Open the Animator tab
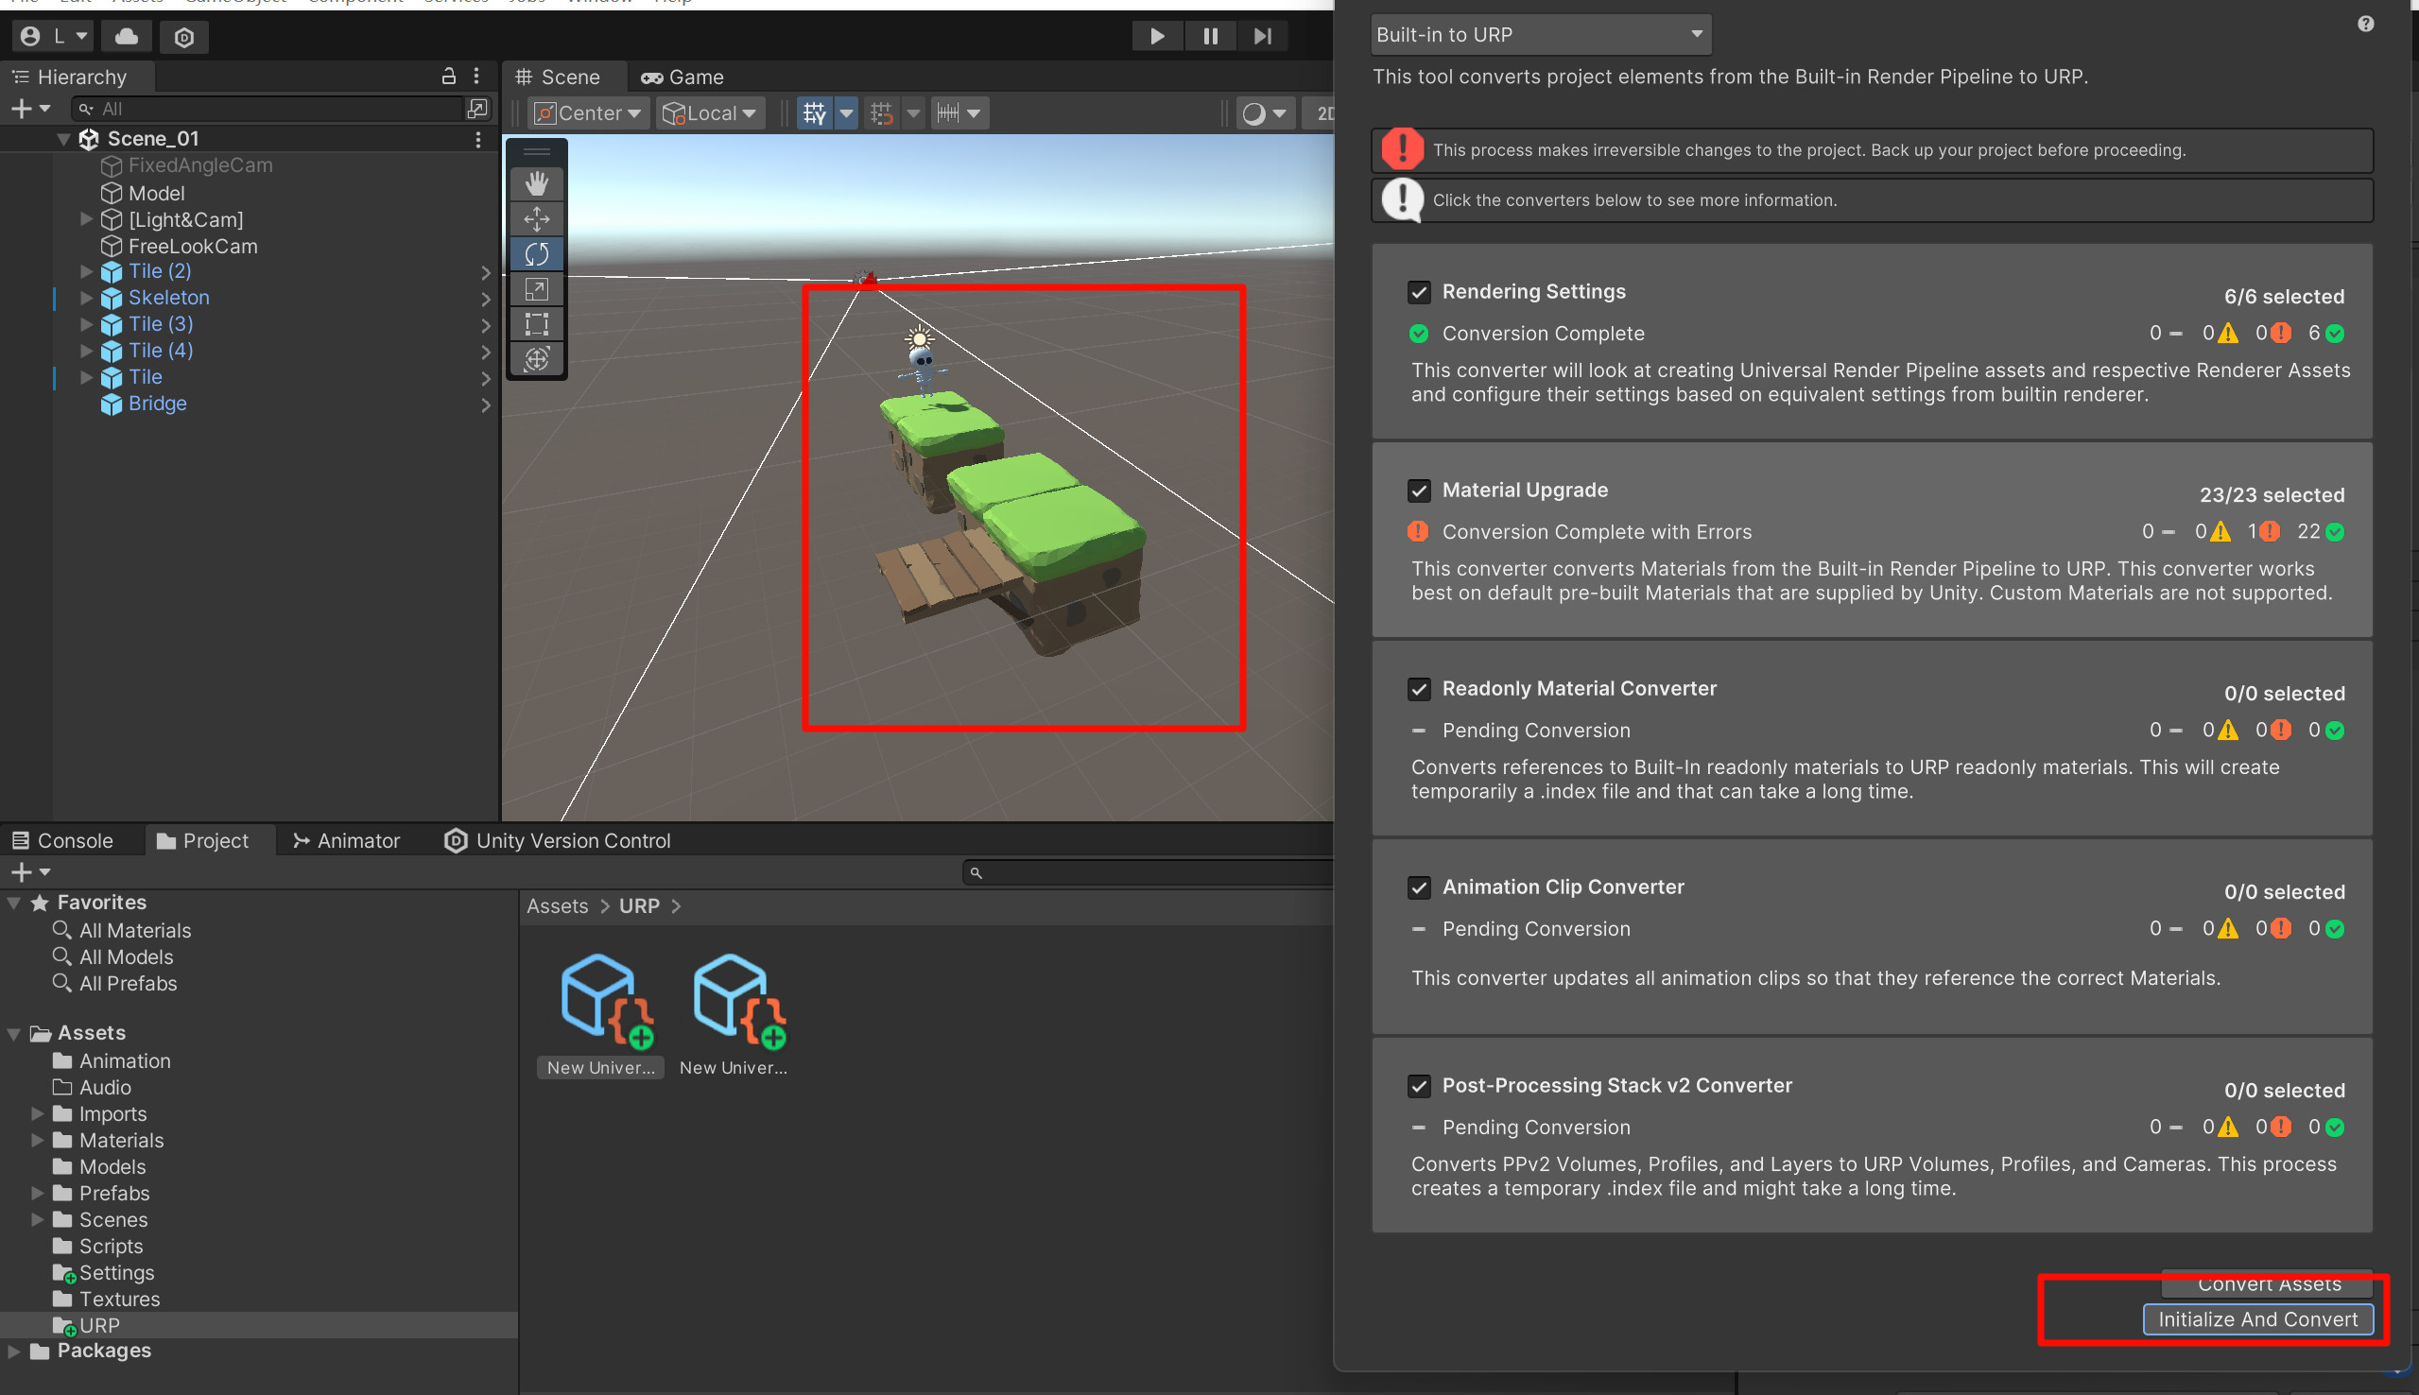 [x=346, y=840]
